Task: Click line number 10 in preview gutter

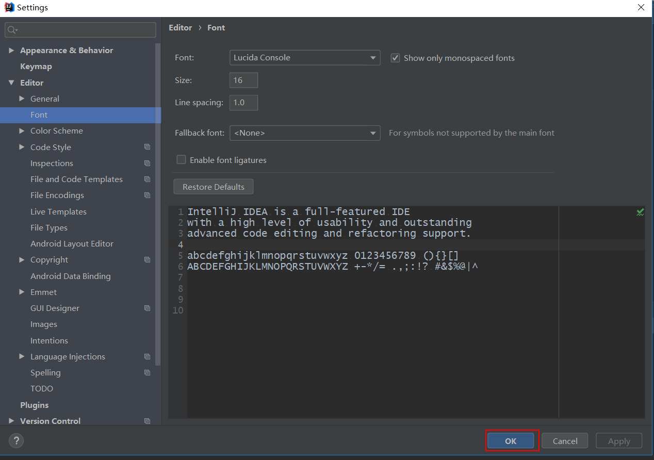Action: pyautogui.click(x=178, y=310)
